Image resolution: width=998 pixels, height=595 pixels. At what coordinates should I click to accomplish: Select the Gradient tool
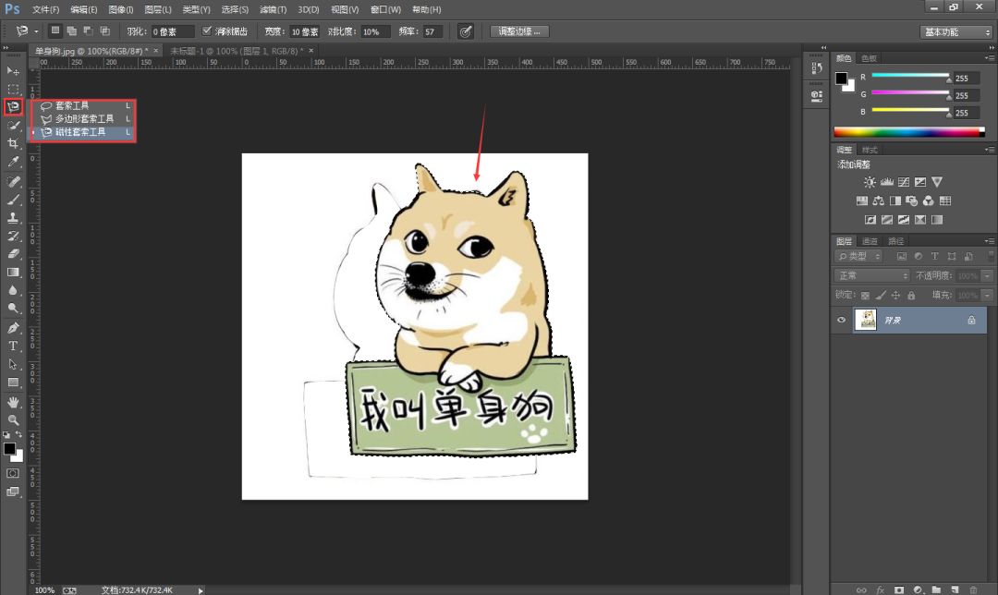(x=13, y=272)
